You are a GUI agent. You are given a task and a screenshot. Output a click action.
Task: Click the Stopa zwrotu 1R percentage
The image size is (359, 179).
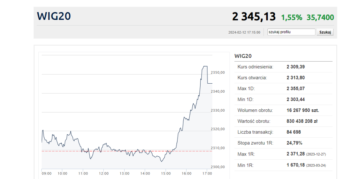click(295, 143)
